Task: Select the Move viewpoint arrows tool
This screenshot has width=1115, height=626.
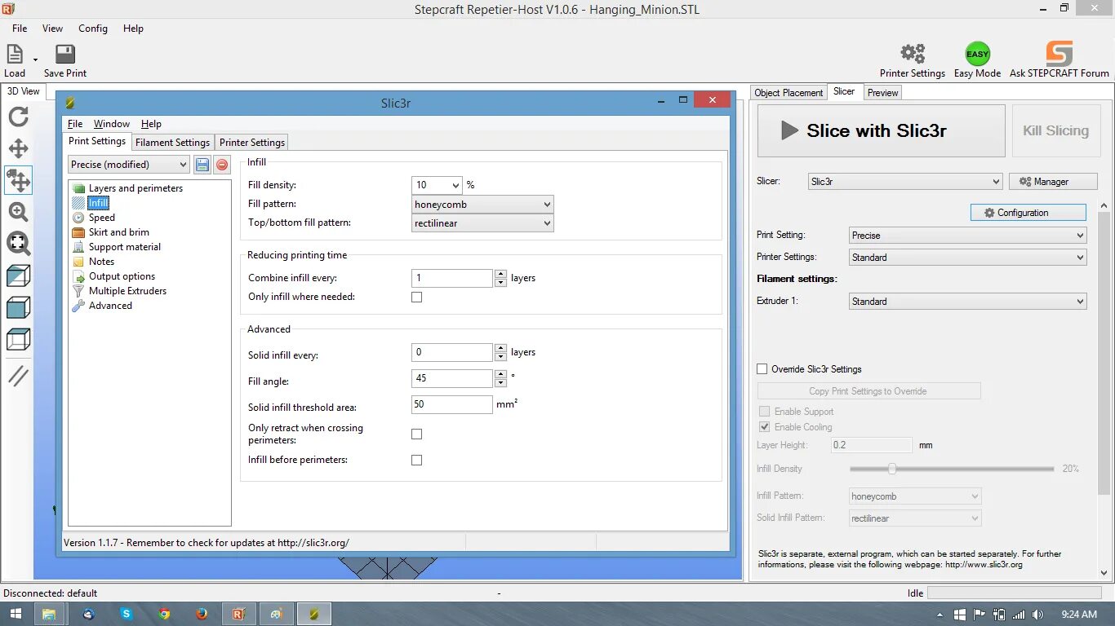Action: tap(18, 148)
